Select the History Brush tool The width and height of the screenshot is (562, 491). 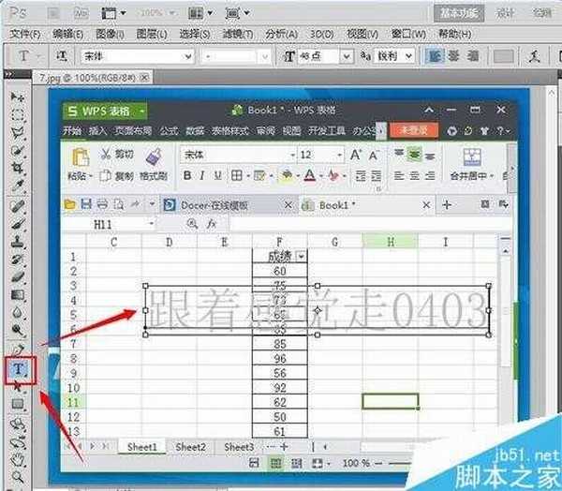[x=18, y=260]
